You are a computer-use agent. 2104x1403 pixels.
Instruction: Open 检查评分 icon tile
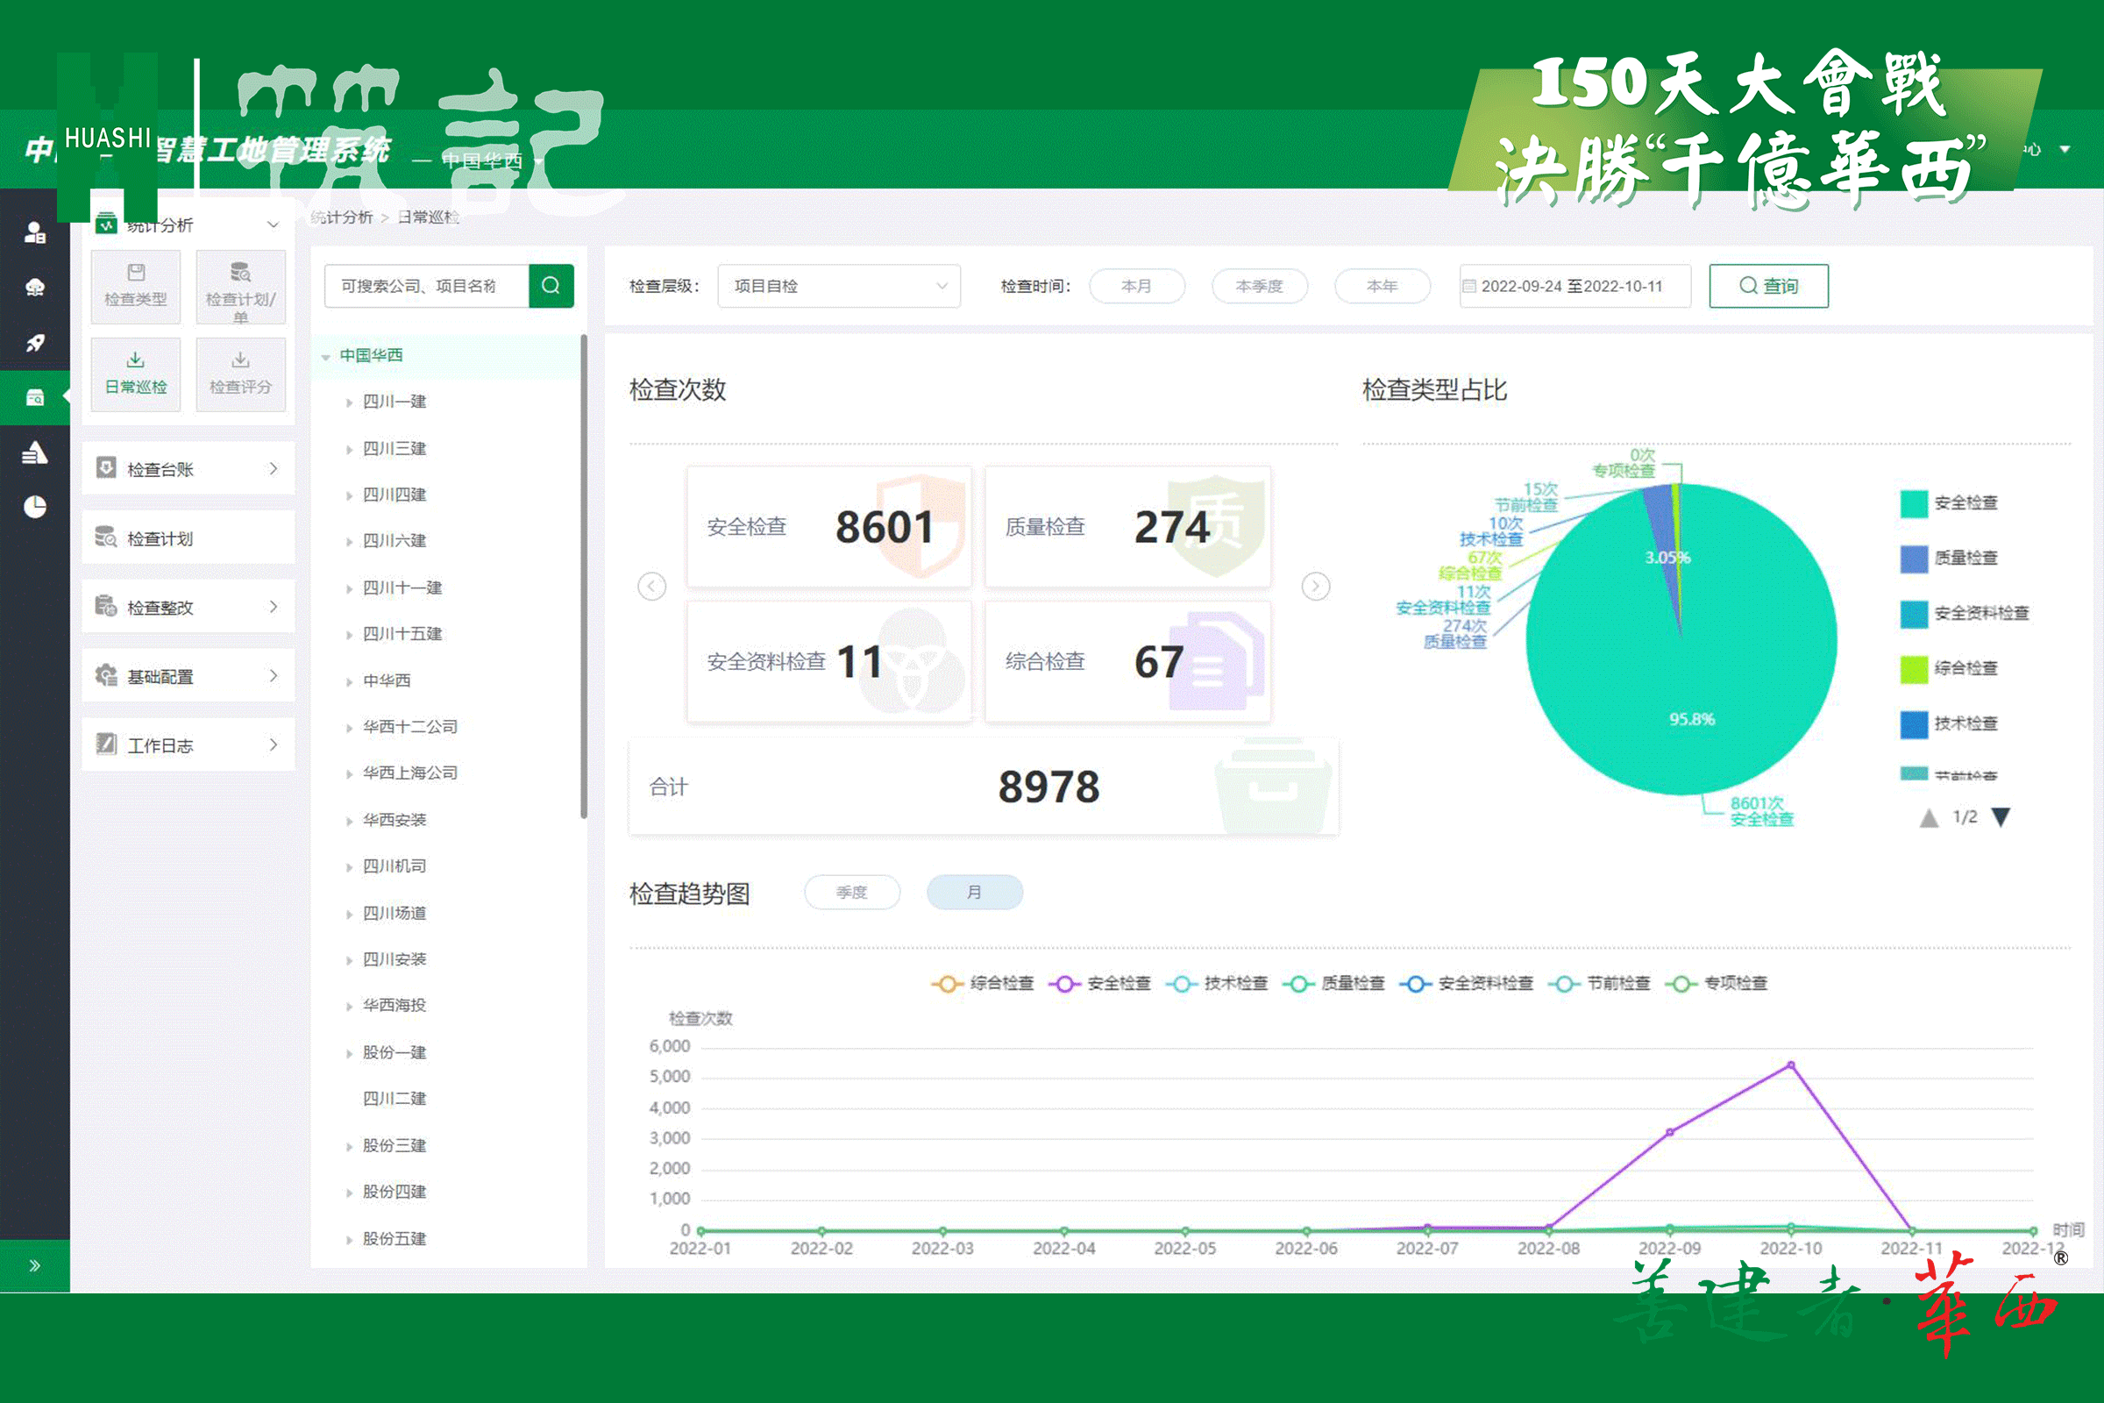pyautogui.click(x=239, y=374)
